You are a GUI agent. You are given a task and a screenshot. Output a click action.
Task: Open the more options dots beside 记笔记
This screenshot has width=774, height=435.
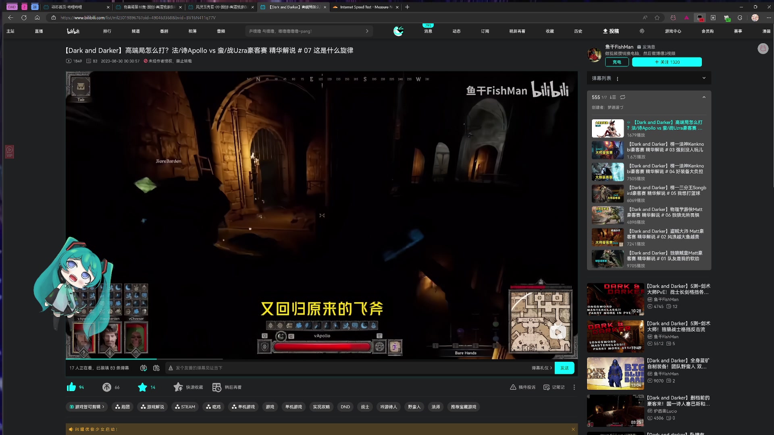coord(574,387)
